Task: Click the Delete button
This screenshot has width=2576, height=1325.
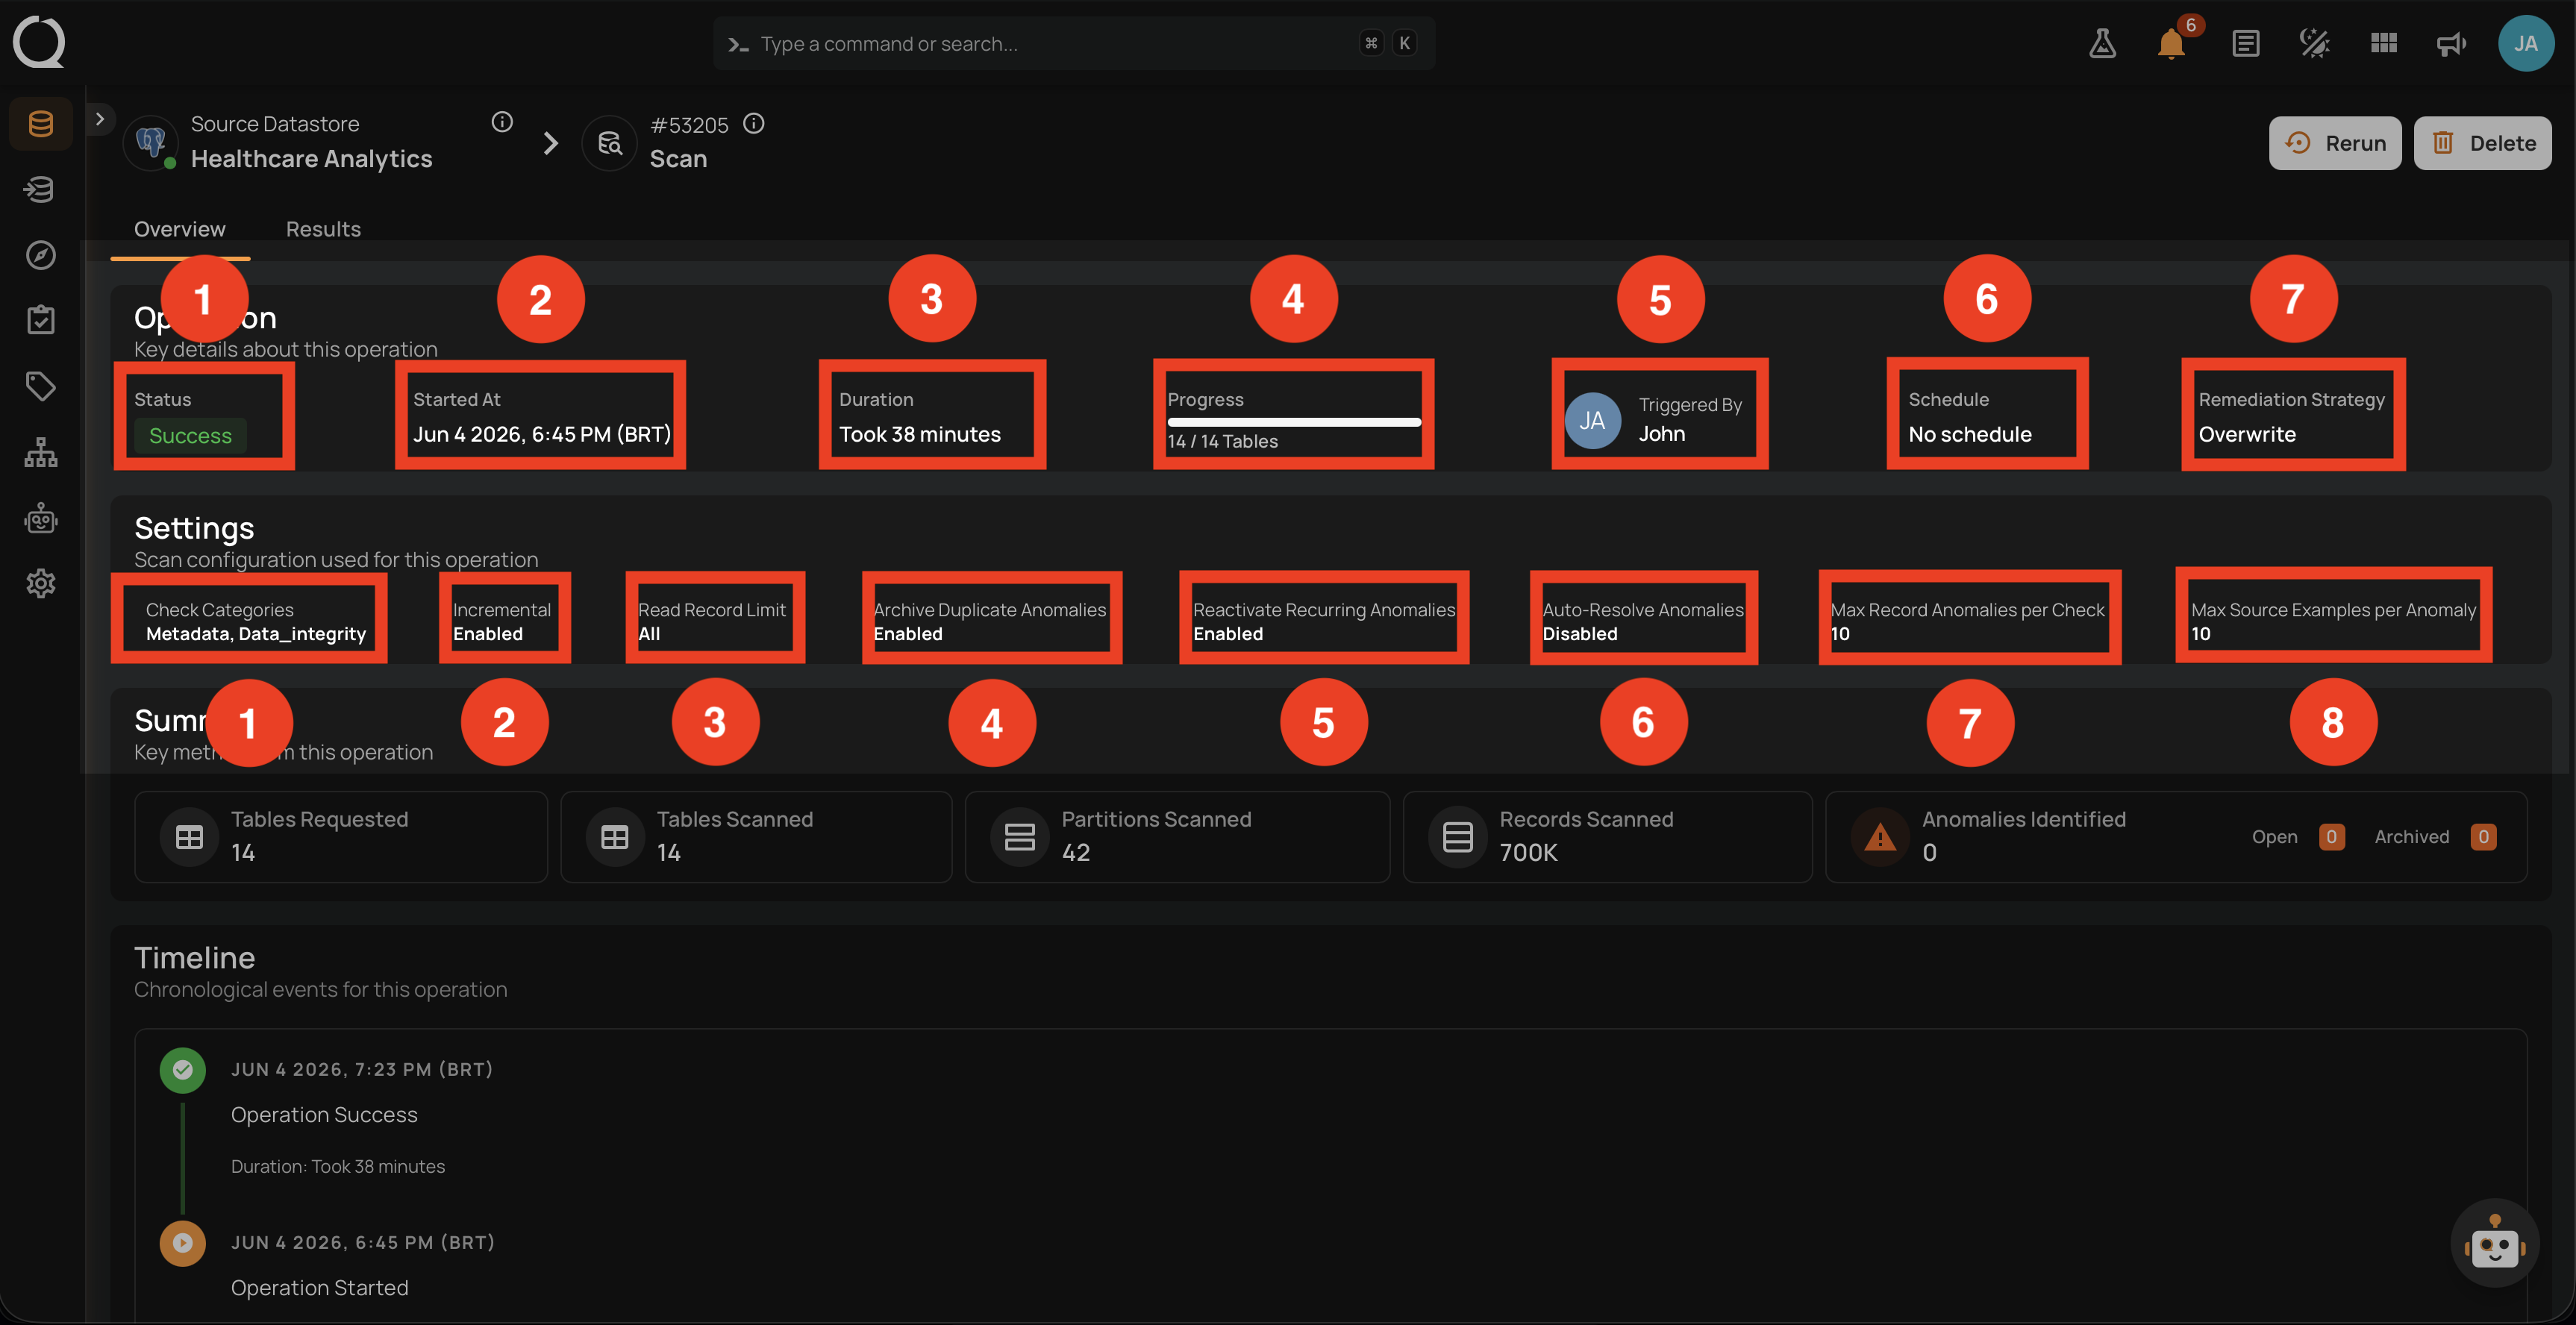Action: [x=2482, y=143]
